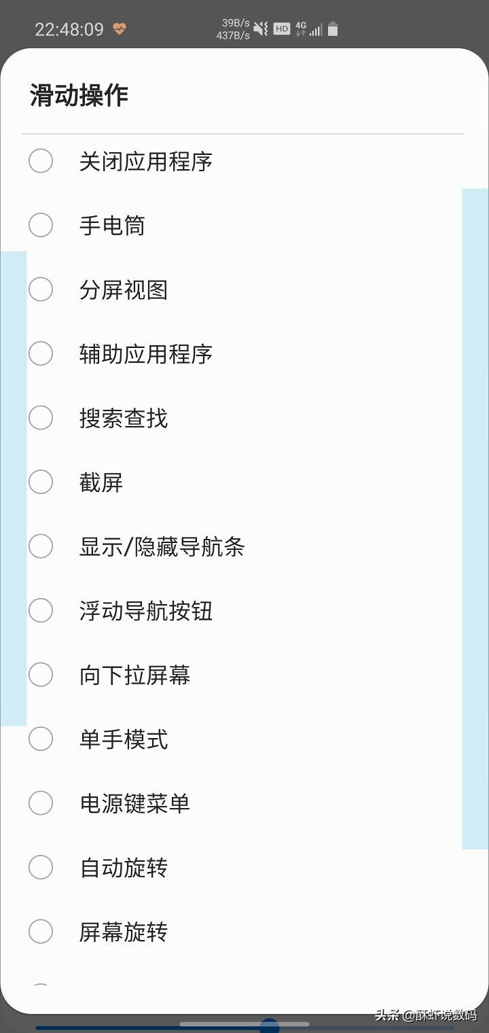Select the 单手模式 radio button
The image size is (489, 1033).
tap(41, 739)
